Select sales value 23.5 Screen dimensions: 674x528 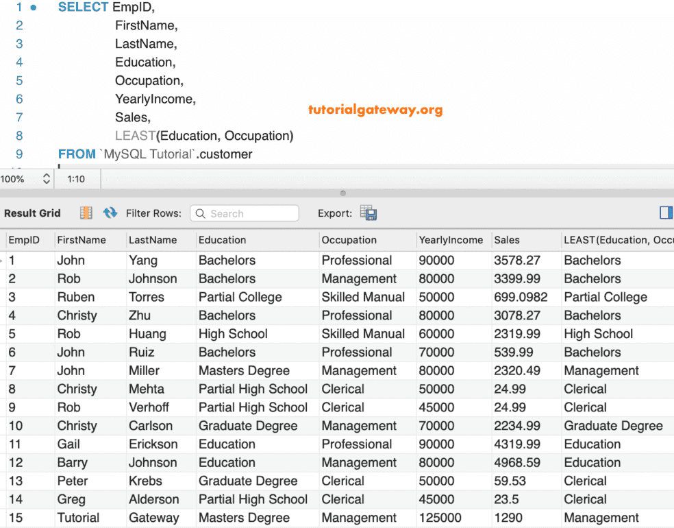[x=506, y=500]
